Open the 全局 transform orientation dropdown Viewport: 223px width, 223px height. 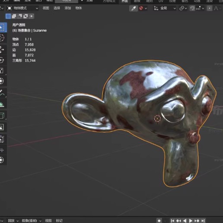(x=165, y=8)
